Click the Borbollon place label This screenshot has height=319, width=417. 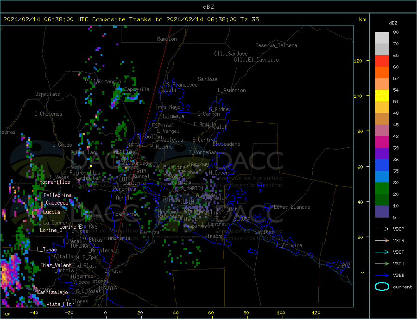(x=150, y=137)
